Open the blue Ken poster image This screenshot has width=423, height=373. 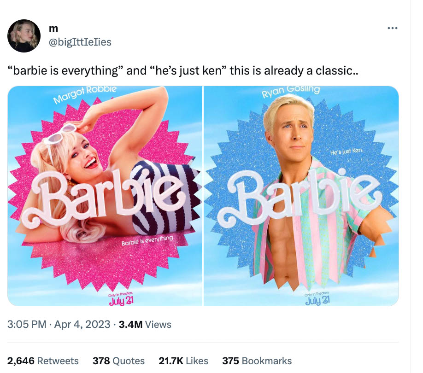pos(301,196)
